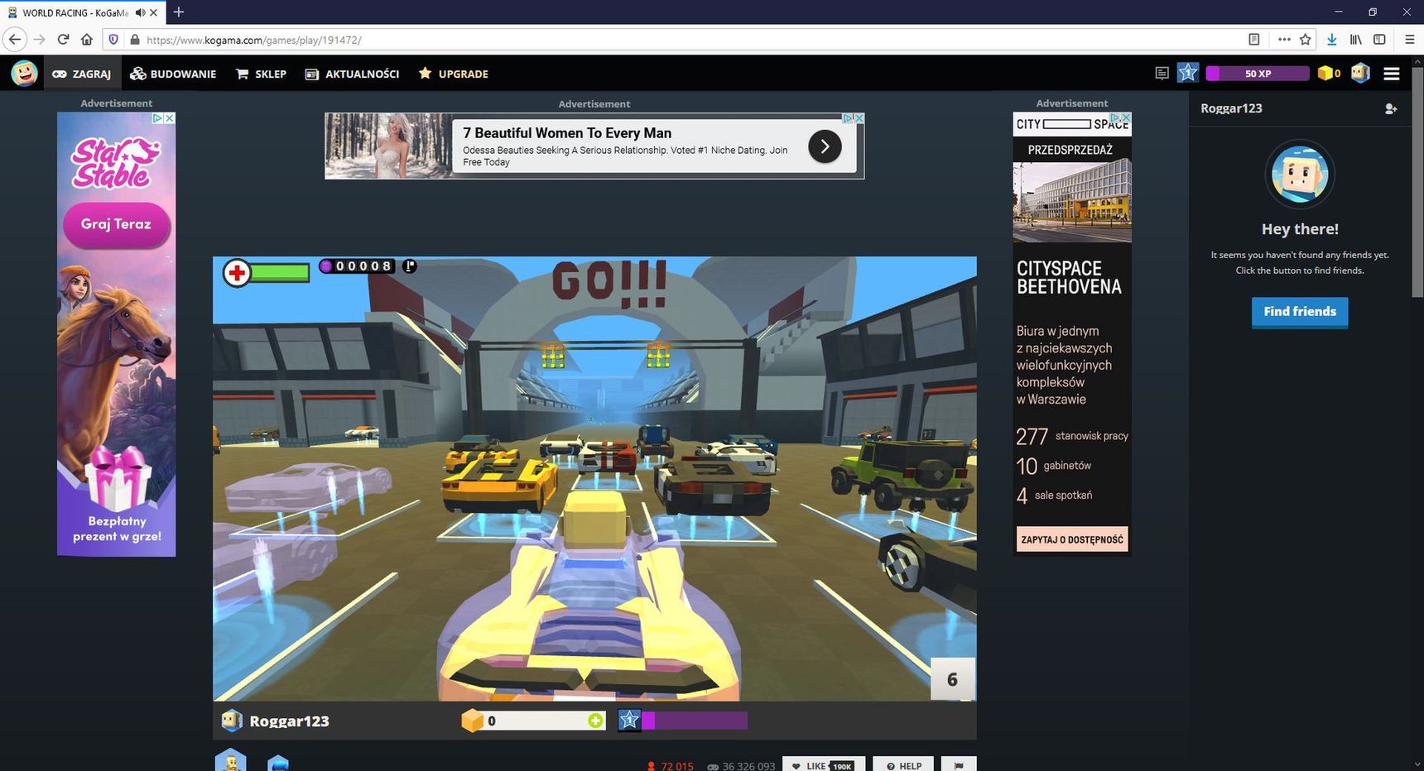The height and width of the screenshot is (771, 1424).
Task: Click the 50 XP progress bar
Action: [1258, 74]
